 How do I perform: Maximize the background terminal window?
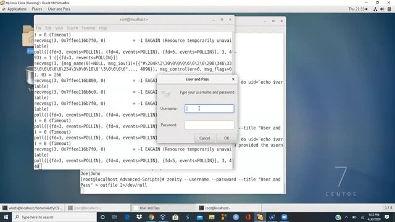(x=273, y=21)
